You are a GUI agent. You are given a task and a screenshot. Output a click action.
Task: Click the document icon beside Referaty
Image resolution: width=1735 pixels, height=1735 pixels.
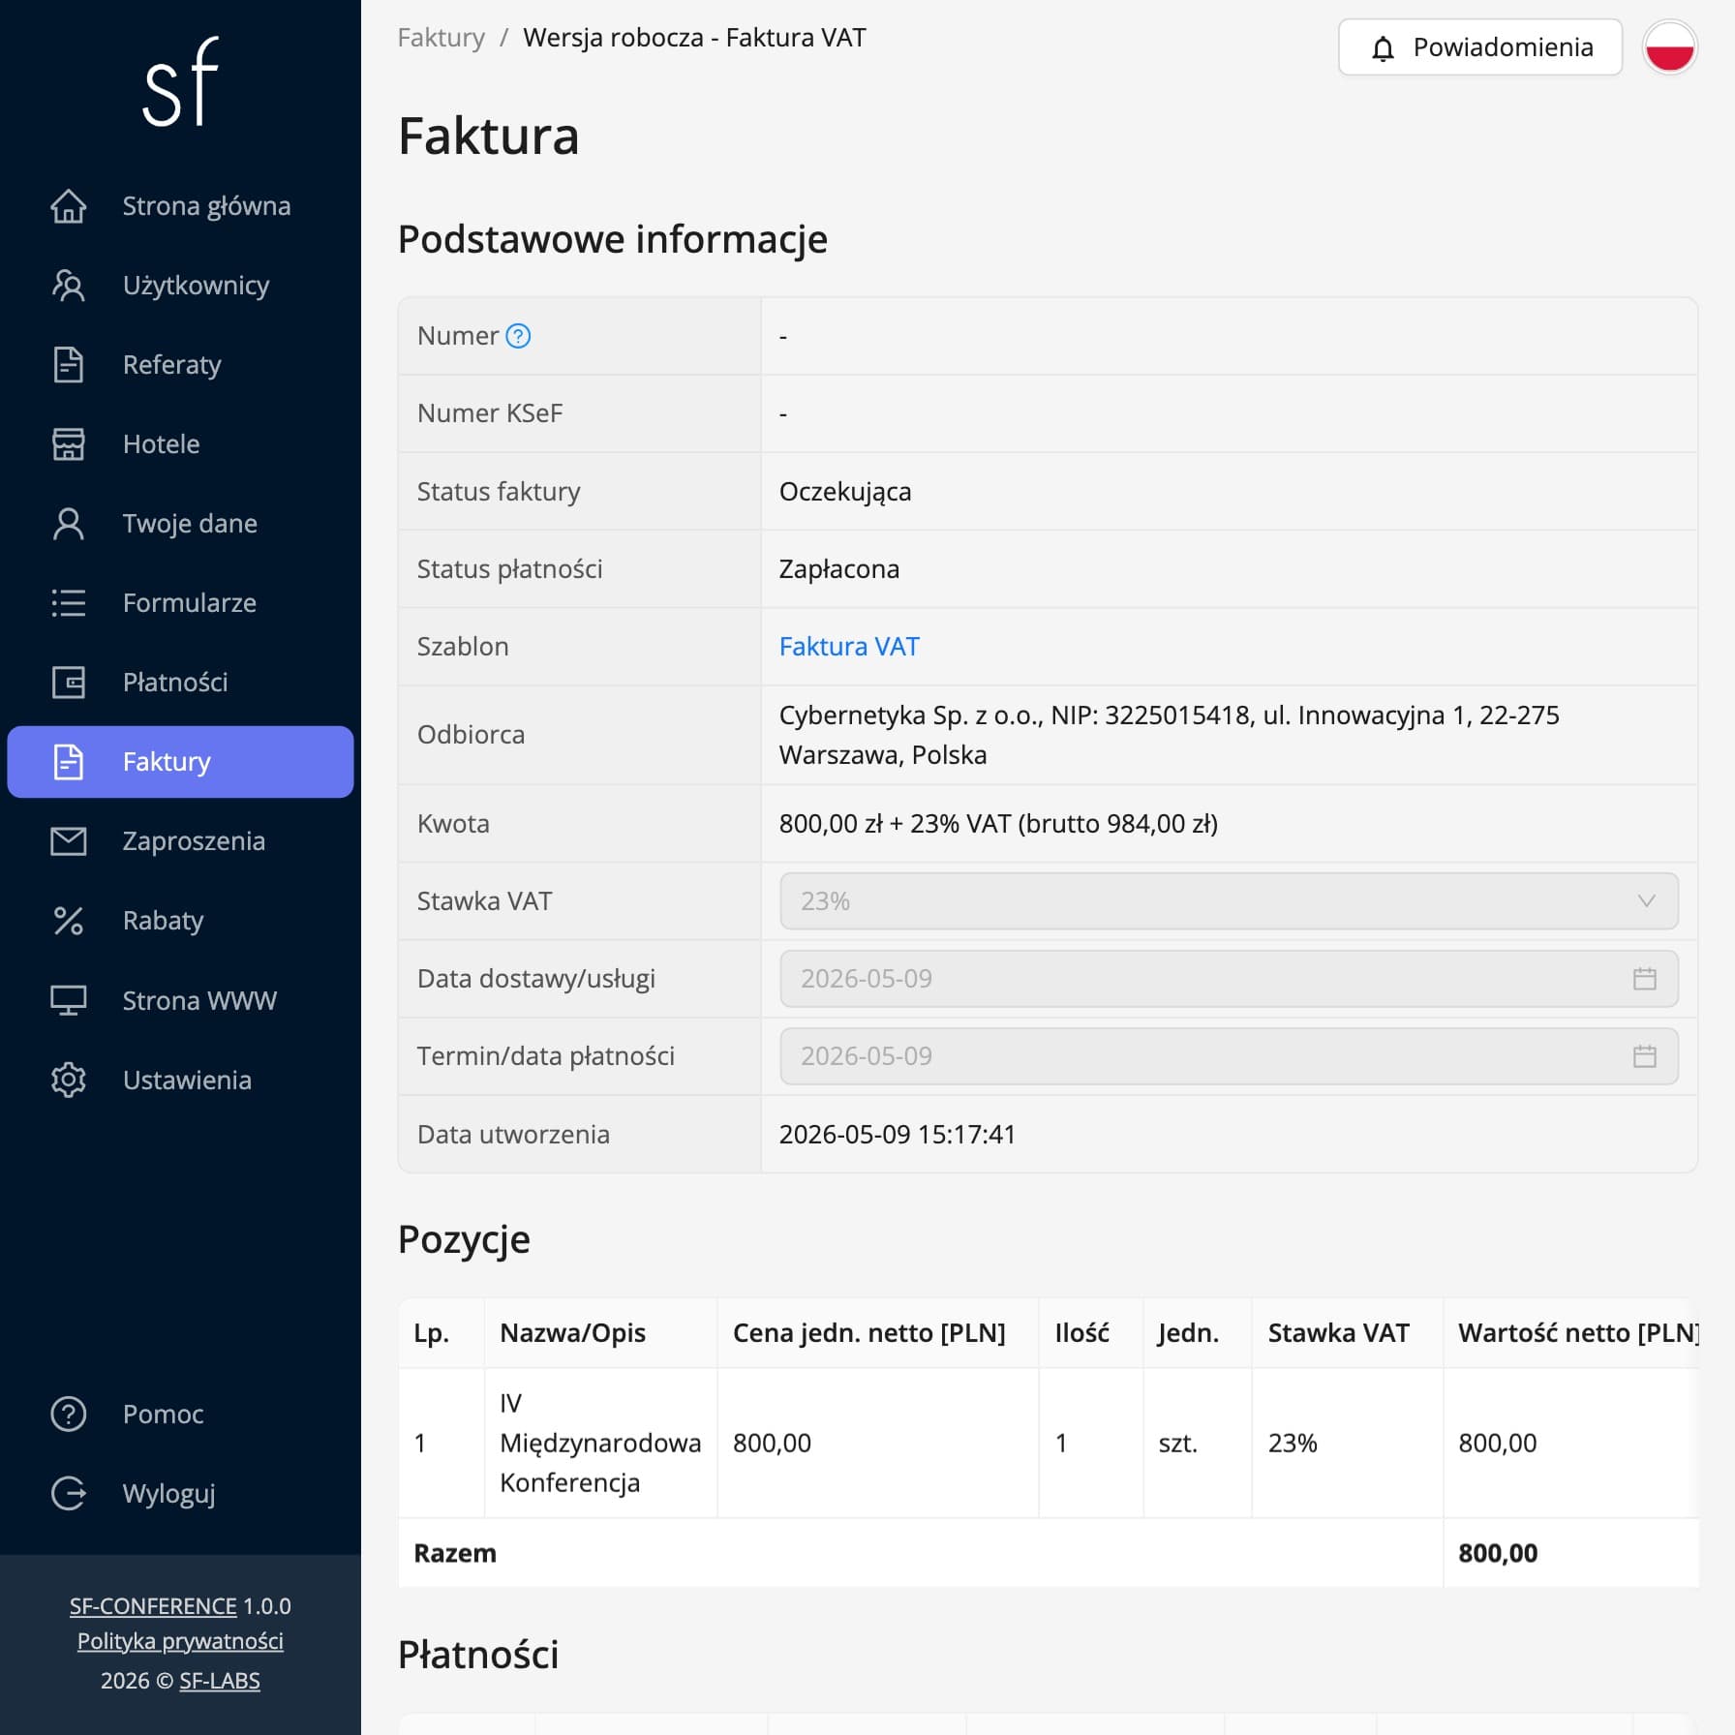click(x=68, y=365)
